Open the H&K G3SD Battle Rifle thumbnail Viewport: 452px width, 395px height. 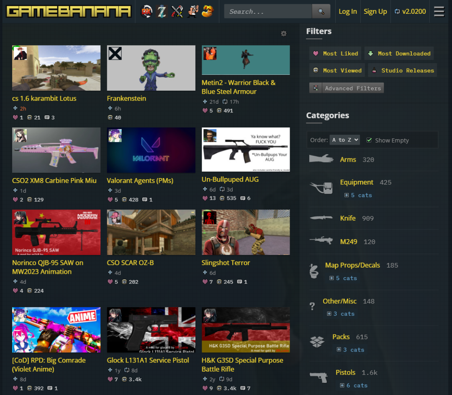click(x=246, y=330)
